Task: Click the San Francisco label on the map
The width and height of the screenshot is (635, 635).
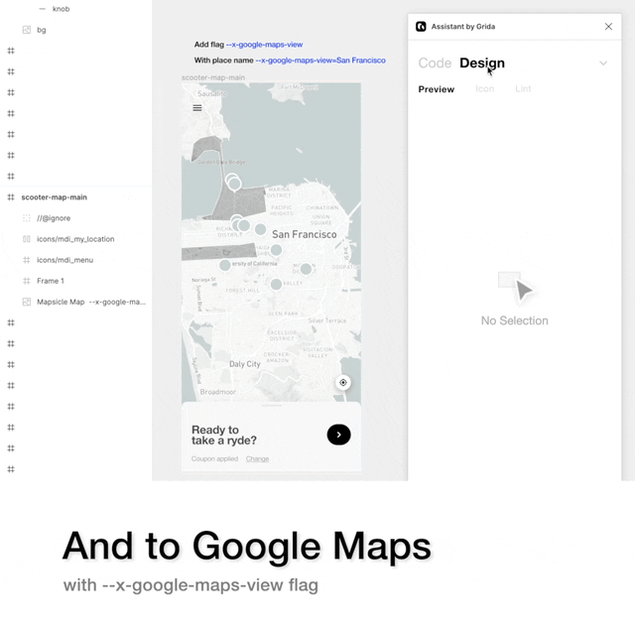Action: 305,234
